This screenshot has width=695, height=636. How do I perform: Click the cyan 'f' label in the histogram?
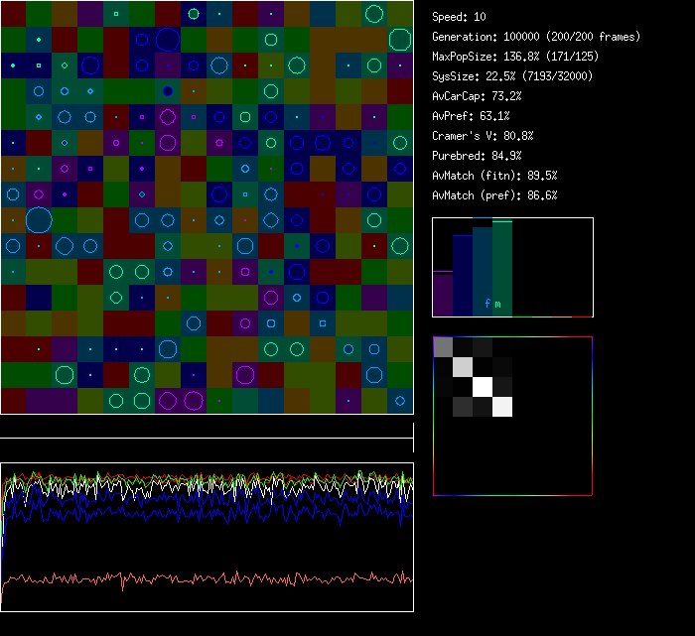487,304
